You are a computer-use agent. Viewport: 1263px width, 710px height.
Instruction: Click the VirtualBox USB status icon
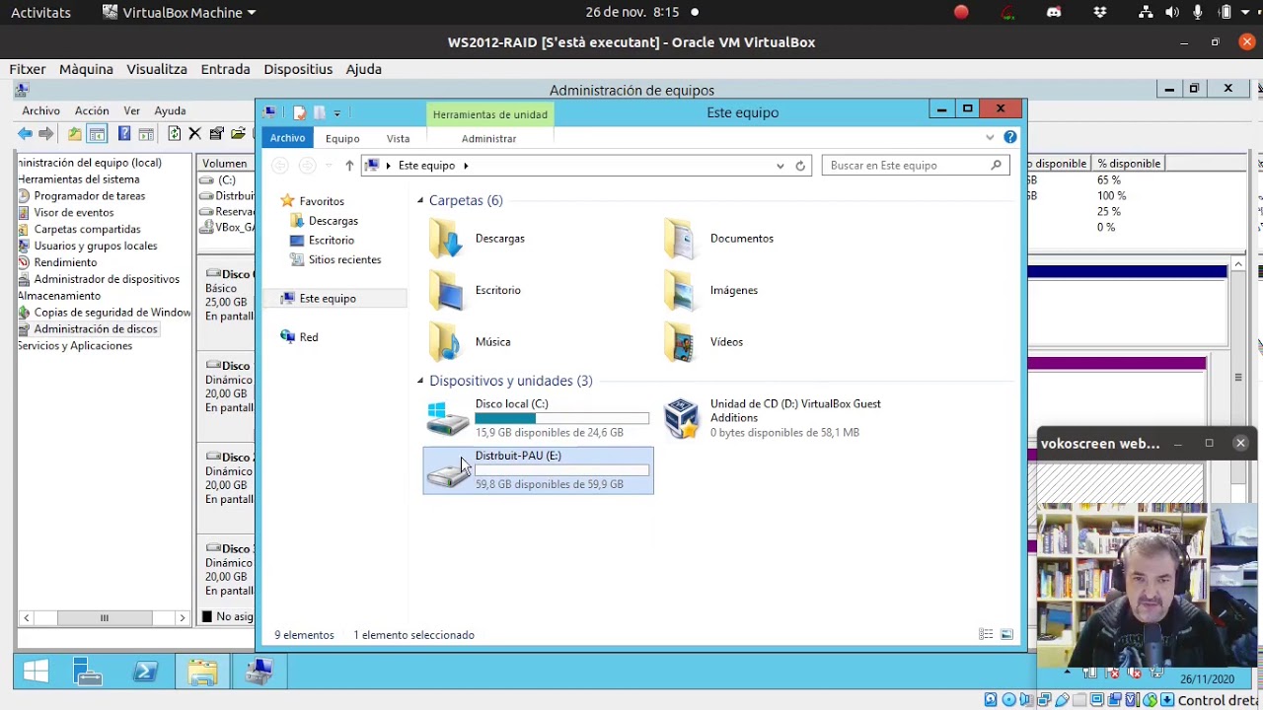point(1062,700)
